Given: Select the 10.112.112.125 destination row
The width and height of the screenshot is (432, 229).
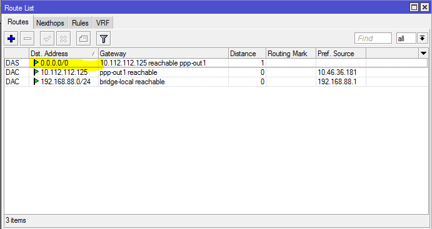Looking at the screenshot, I should [x=216, y=72].
